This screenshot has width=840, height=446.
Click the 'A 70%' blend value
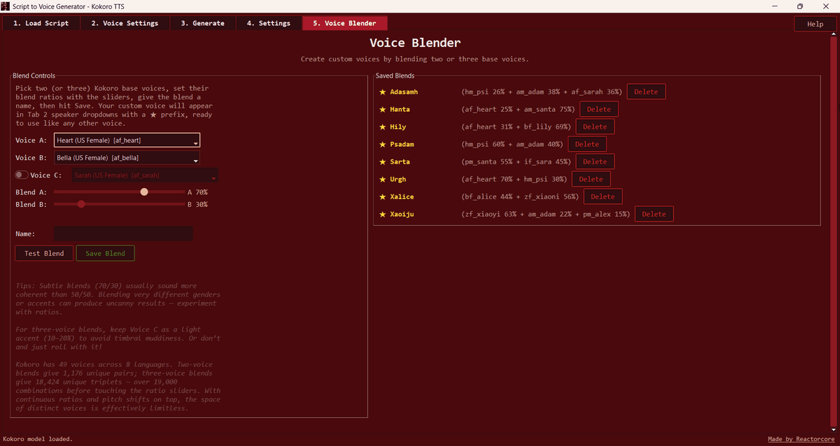click(197, 192)
